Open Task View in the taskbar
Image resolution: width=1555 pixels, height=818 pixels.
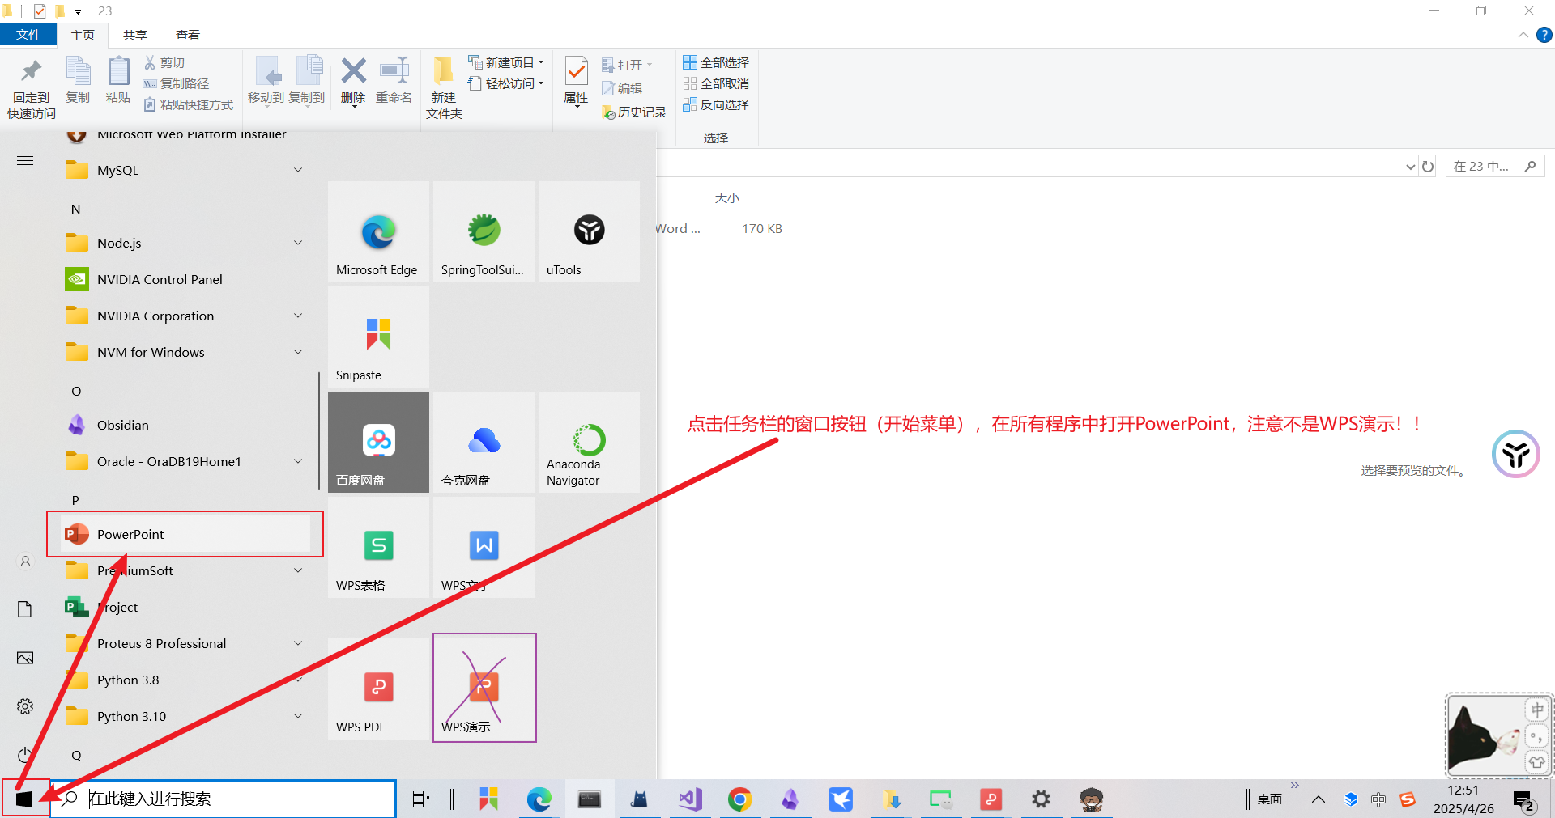[x=421, y=799]
